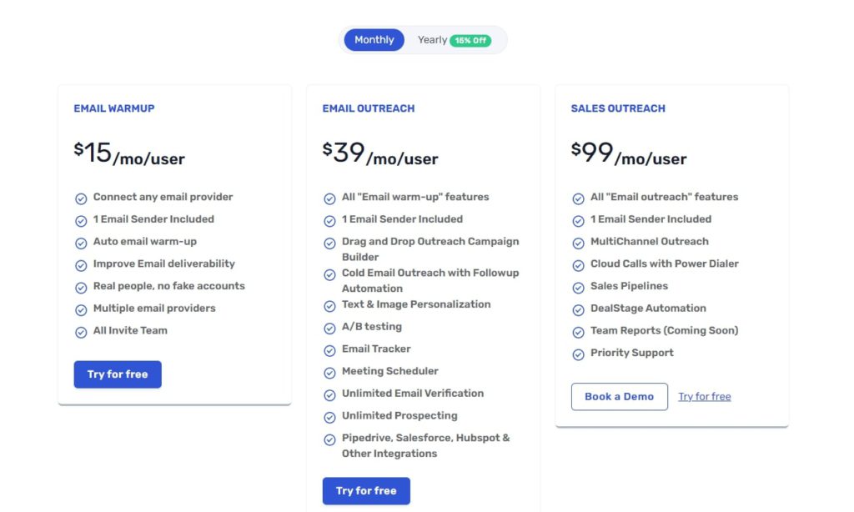The width and height of the screenshot is (854, 512).
Task: Click checkmark icon next to Connect any email provider
Action: (81, 198)
